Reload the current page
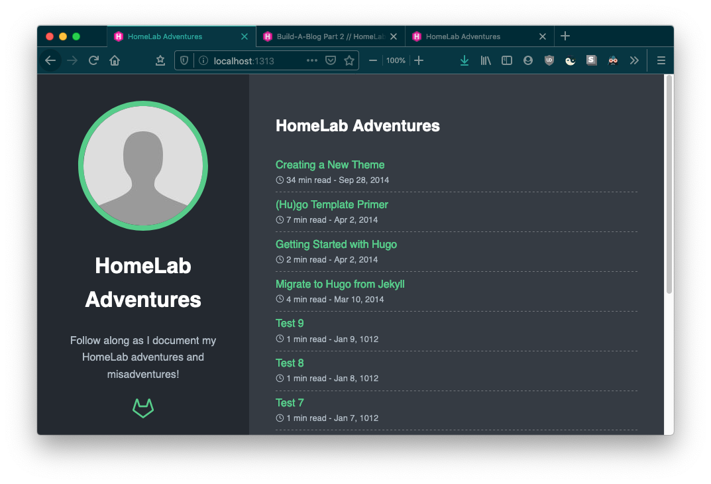Screen dimensions: 711x484 (x=93, y=60)
